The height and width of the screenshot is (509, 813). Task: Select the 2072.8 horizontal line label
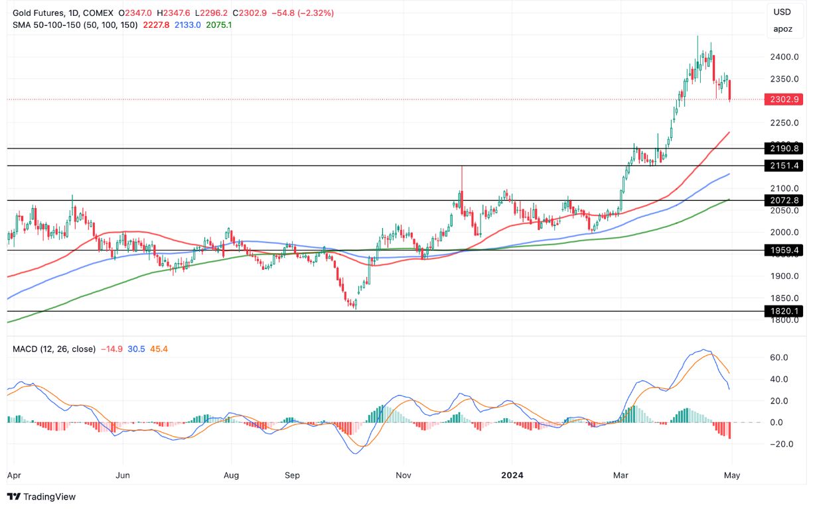tap(783, 200)
